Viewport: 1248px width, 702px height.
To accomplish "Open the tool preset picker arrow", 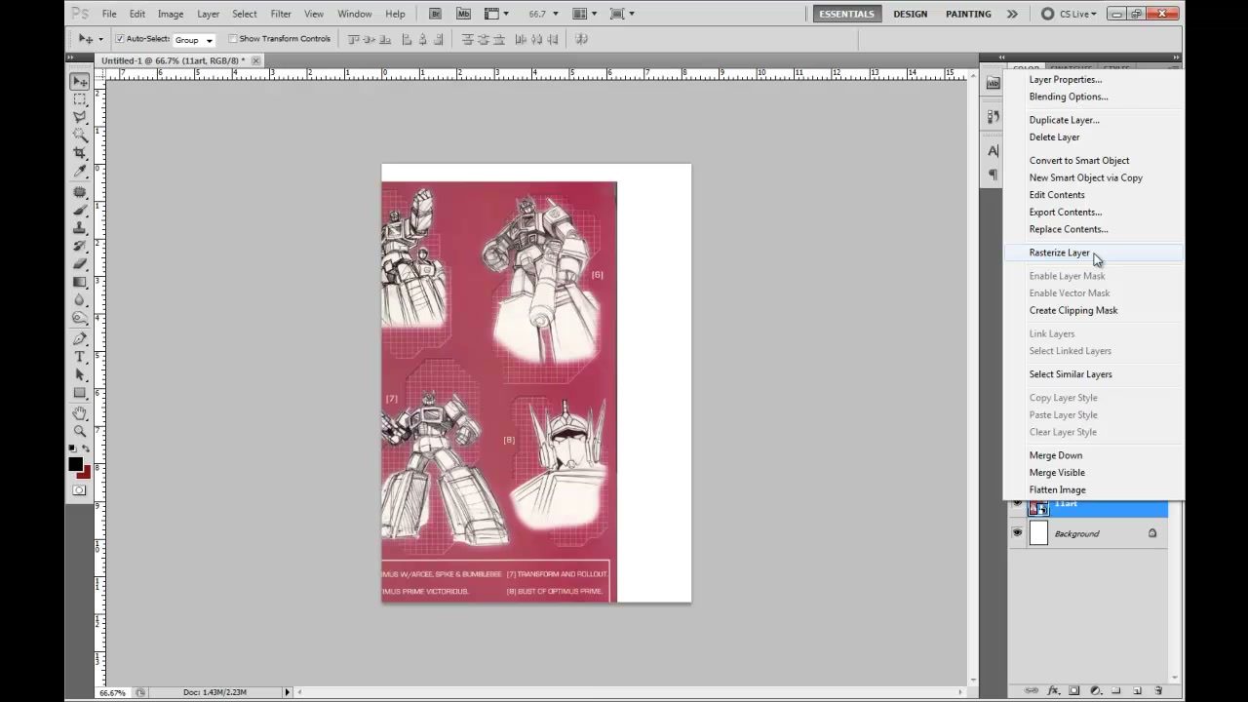I will click(x=100, y=39).
